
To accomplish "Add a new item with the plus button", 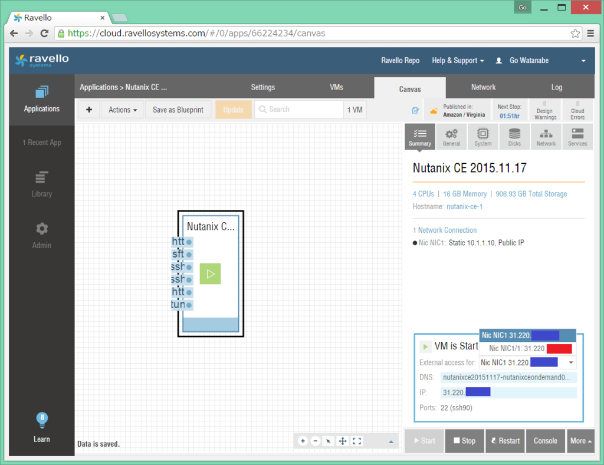I will click(89, 110).
